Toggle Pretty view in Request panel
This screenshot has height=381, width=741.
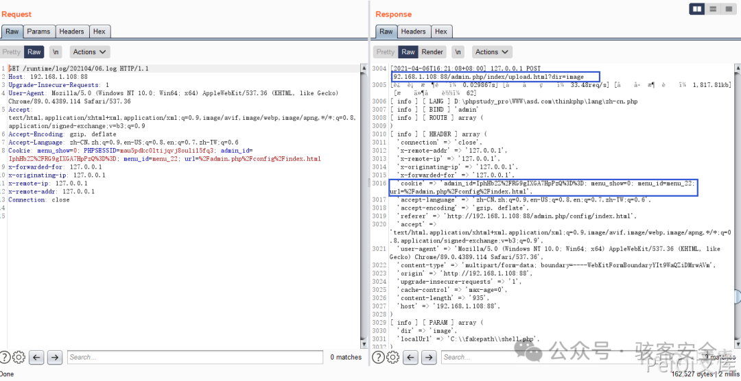click(12, 52)
